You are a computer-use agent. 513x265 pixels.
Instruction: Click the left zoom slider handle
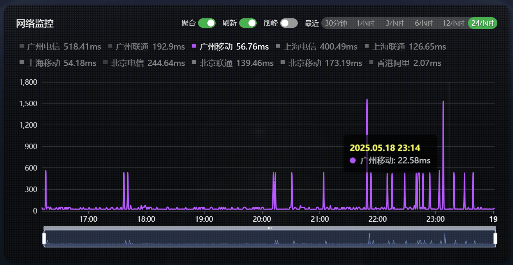pos(44,238)
